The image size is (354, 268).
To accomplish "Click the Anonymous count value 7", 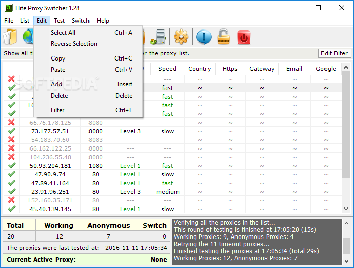I will [109, 236].
